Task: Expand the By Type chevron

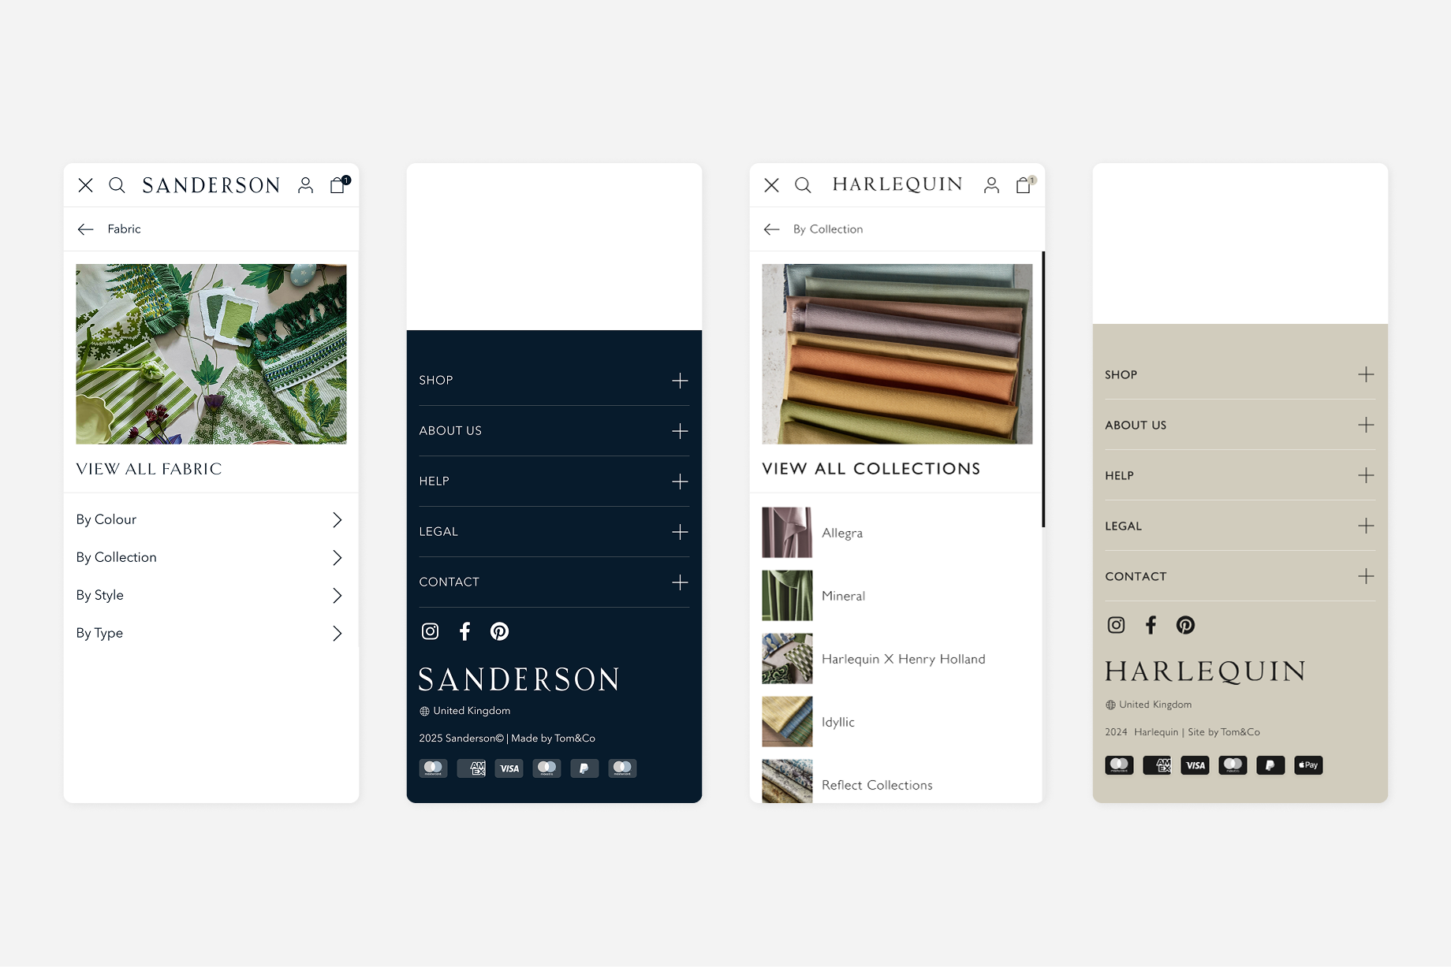Action: pos(338,634)
